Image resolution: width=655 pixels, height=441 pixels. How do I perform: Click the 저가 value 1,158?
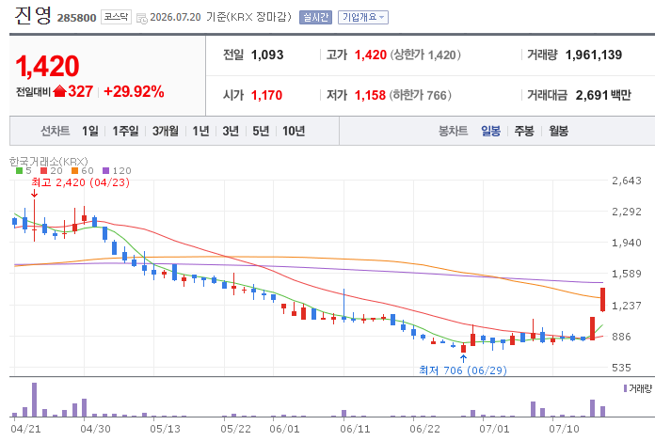[x=370, y=95]
